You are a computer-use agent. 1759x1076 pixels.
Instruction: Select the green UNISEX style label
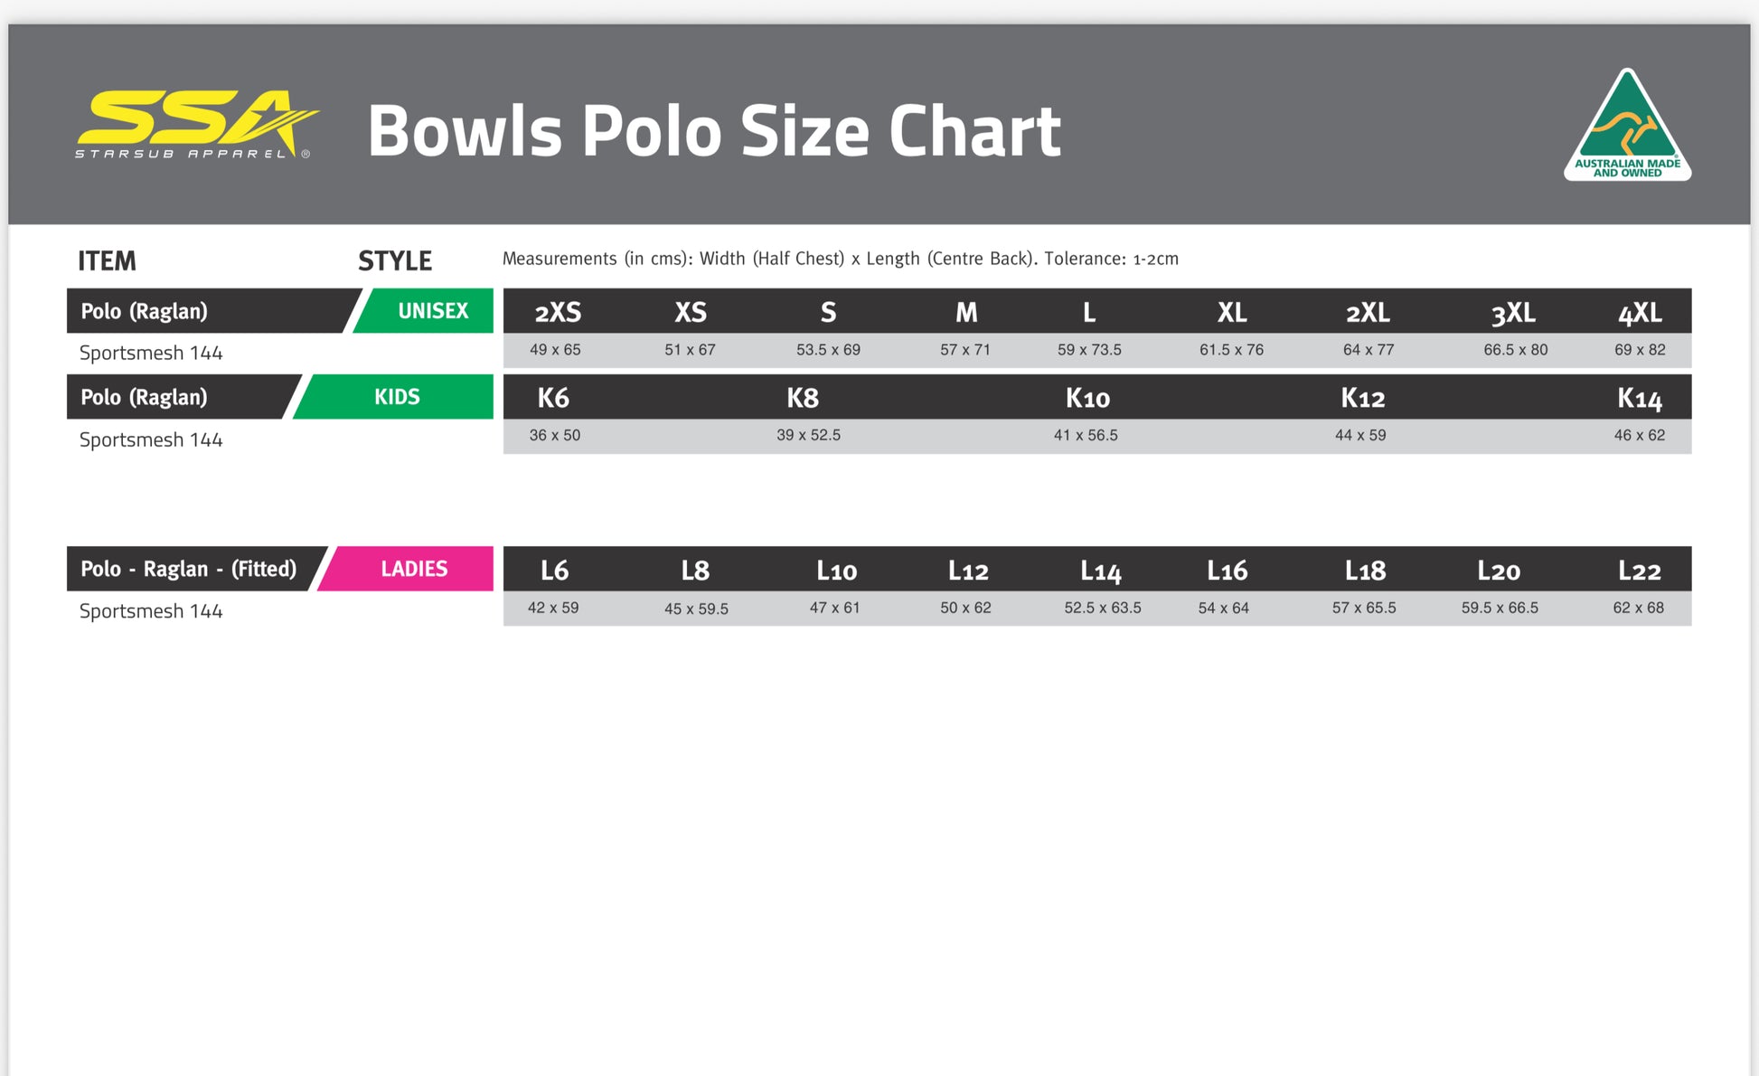(x=423, y=311)
